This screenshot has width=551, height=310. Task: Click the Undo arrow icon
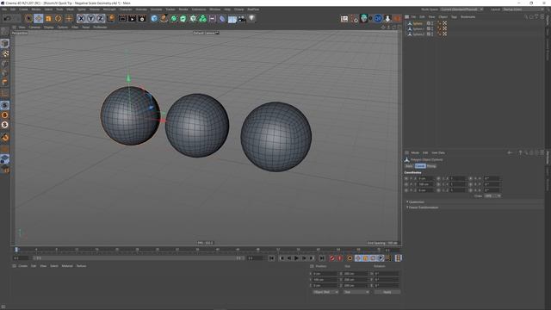7,18
